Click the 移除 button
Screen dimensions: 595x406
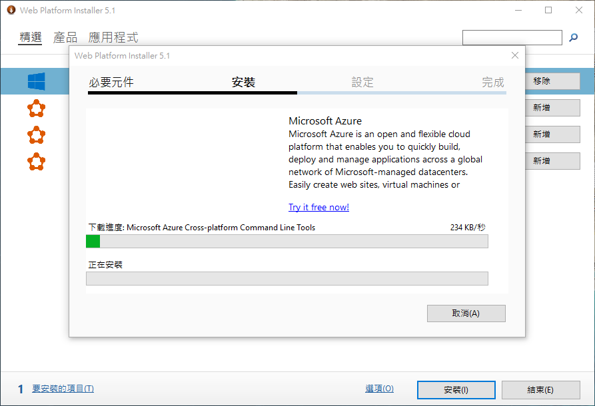pos(552,81)
